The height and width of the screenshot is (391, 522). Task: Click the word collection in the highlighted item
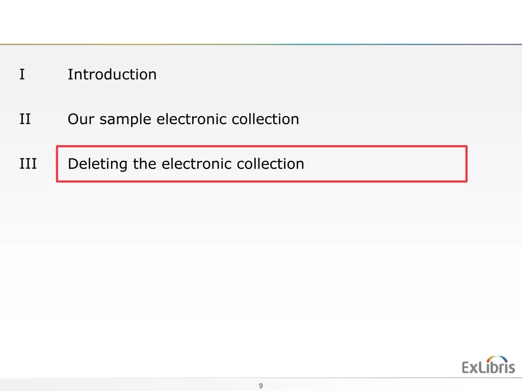(270, 163)
